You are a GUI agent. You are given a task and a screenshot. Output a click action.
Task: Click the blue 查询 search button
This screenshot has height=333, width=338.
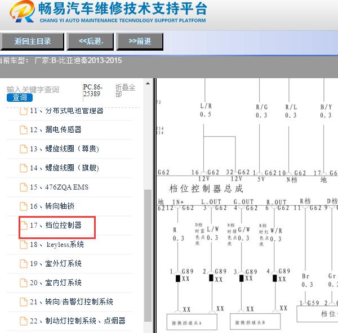pyautogui.click(x=20, y=97)
